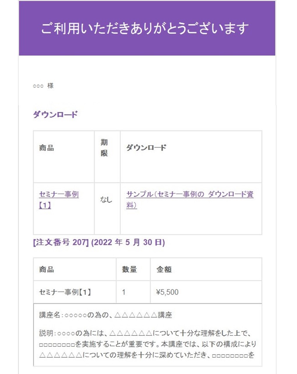This screenshot has height=374, width=297.
Task: Click the 講座名 course name line
Action: click(x=105, y=315)
